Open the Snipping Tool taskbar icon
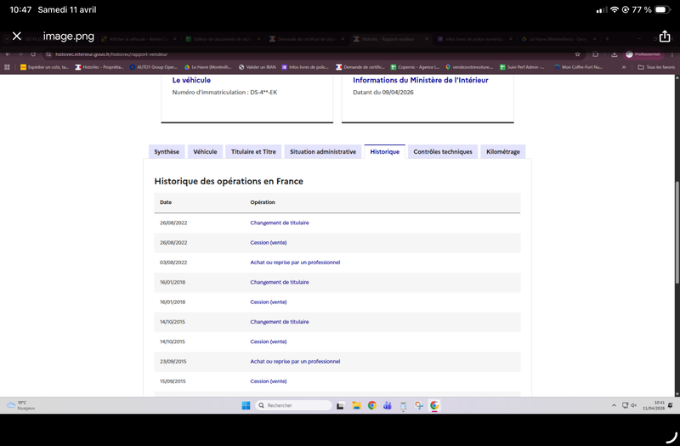 point(419,405)
